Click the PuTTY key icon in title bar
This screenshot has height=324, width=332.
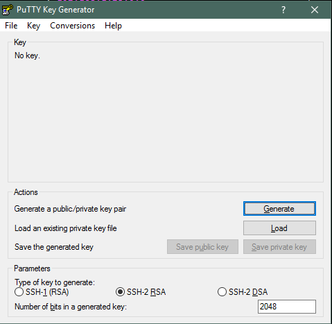[7, 10]
